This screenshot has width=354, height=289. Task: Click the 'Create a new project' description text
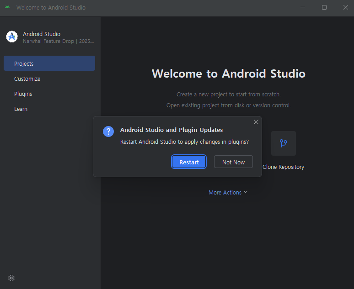coord(229,95)
